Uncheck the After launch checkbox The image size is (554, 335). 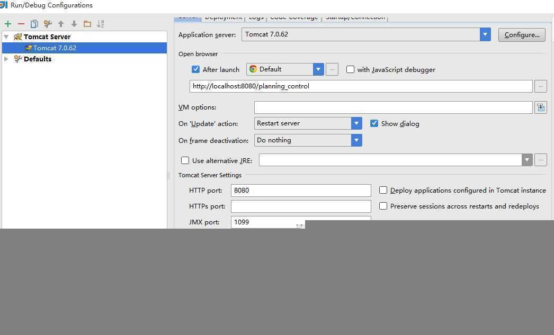[x=195, y=69]
